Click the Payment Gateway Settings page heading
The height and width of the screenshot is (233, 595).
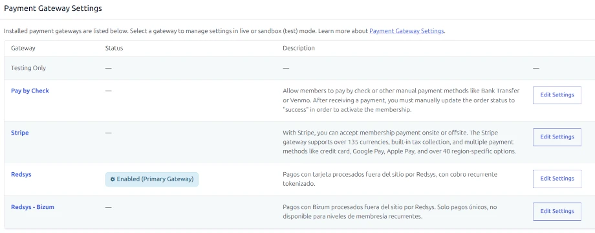[x=53, y=8]
